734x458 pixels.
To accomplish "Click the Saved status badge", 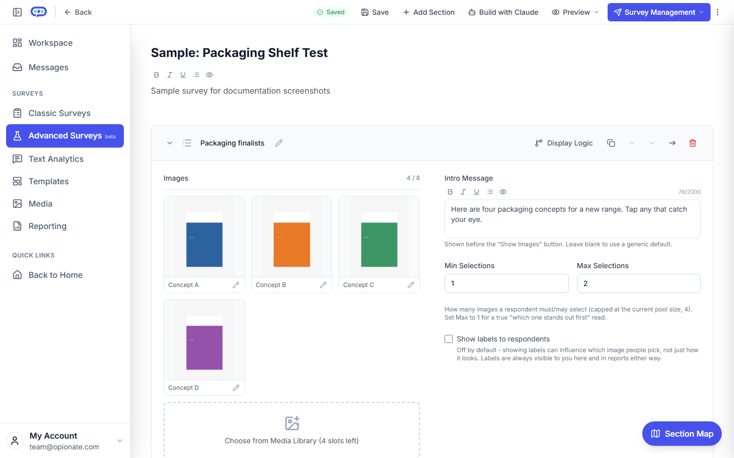I will coord(331,12).
